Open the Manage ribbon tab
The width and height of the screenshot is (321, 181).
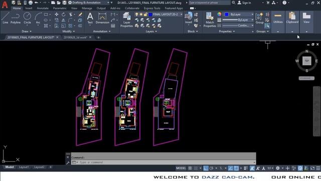point(87,8)
